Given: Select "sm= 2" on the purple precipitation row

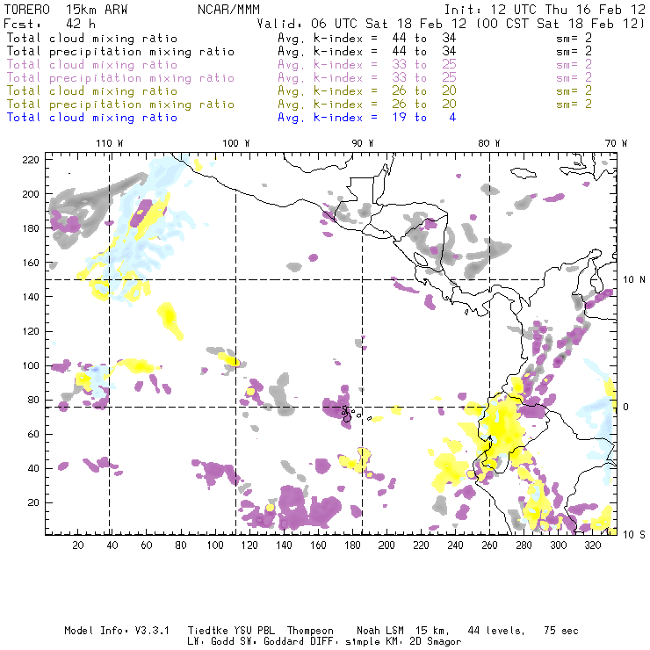Looking at the screenshot, I should pos(574,78).
